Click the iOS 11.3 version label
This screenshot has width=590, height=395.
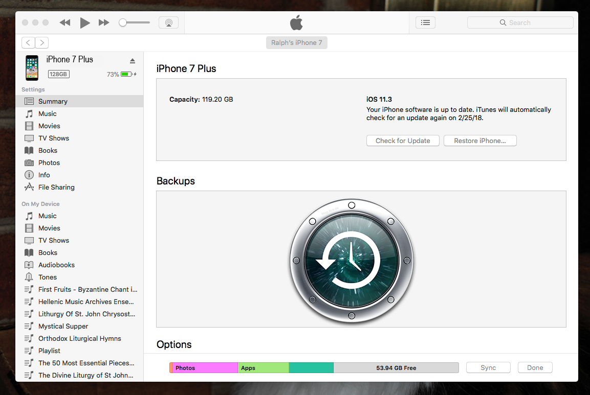(x=379, y=99)
